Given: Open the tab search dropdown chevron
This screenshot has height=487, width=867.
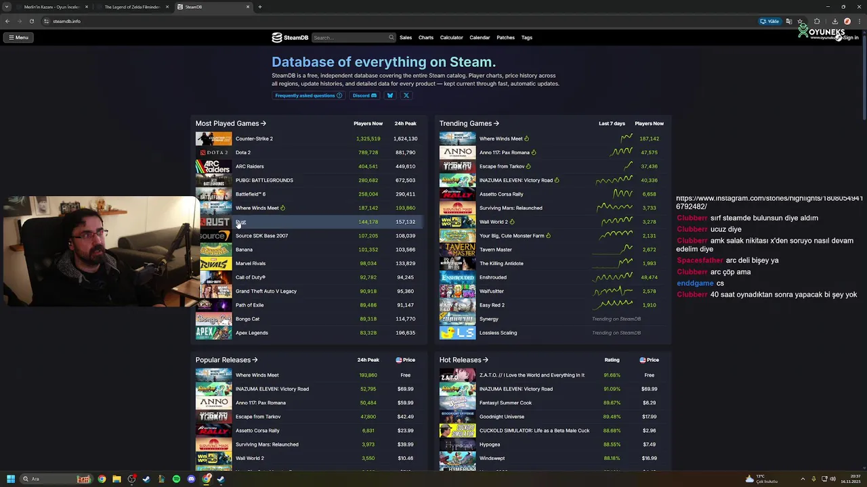Looking at the screenshot, I should (6, 7).
